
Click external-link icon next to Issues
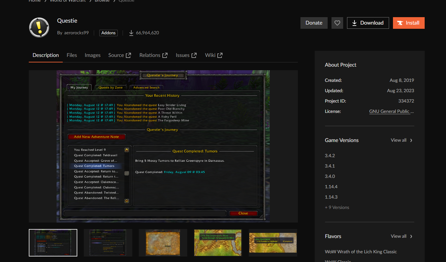tap(194, 55)
